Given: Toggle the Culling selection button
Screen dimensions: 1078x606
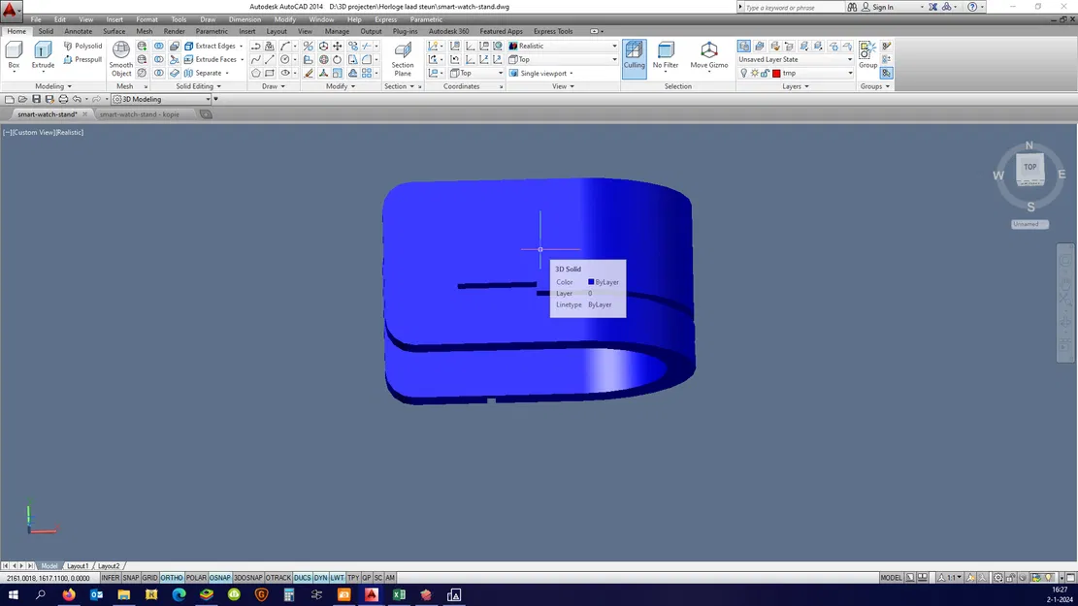Looking at the screenshot, I should click(634, 55).
